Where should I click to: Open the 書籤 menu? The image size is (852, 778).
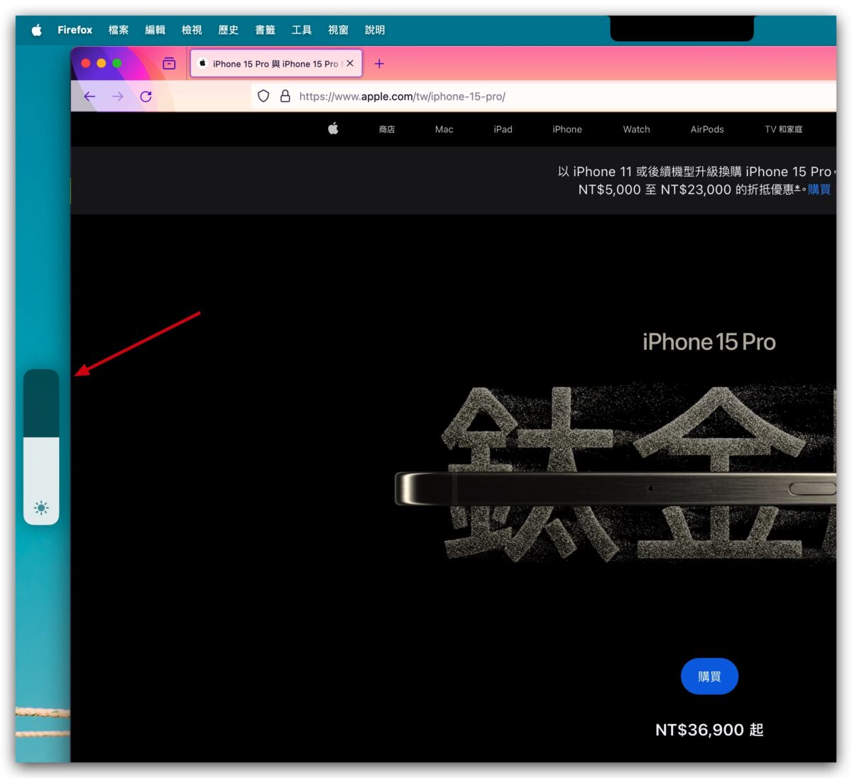tap(265, 30)
